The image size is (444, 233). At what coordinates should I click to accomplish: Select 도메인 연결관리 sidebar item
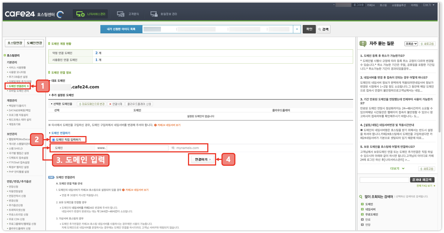[x=17, y=86]
